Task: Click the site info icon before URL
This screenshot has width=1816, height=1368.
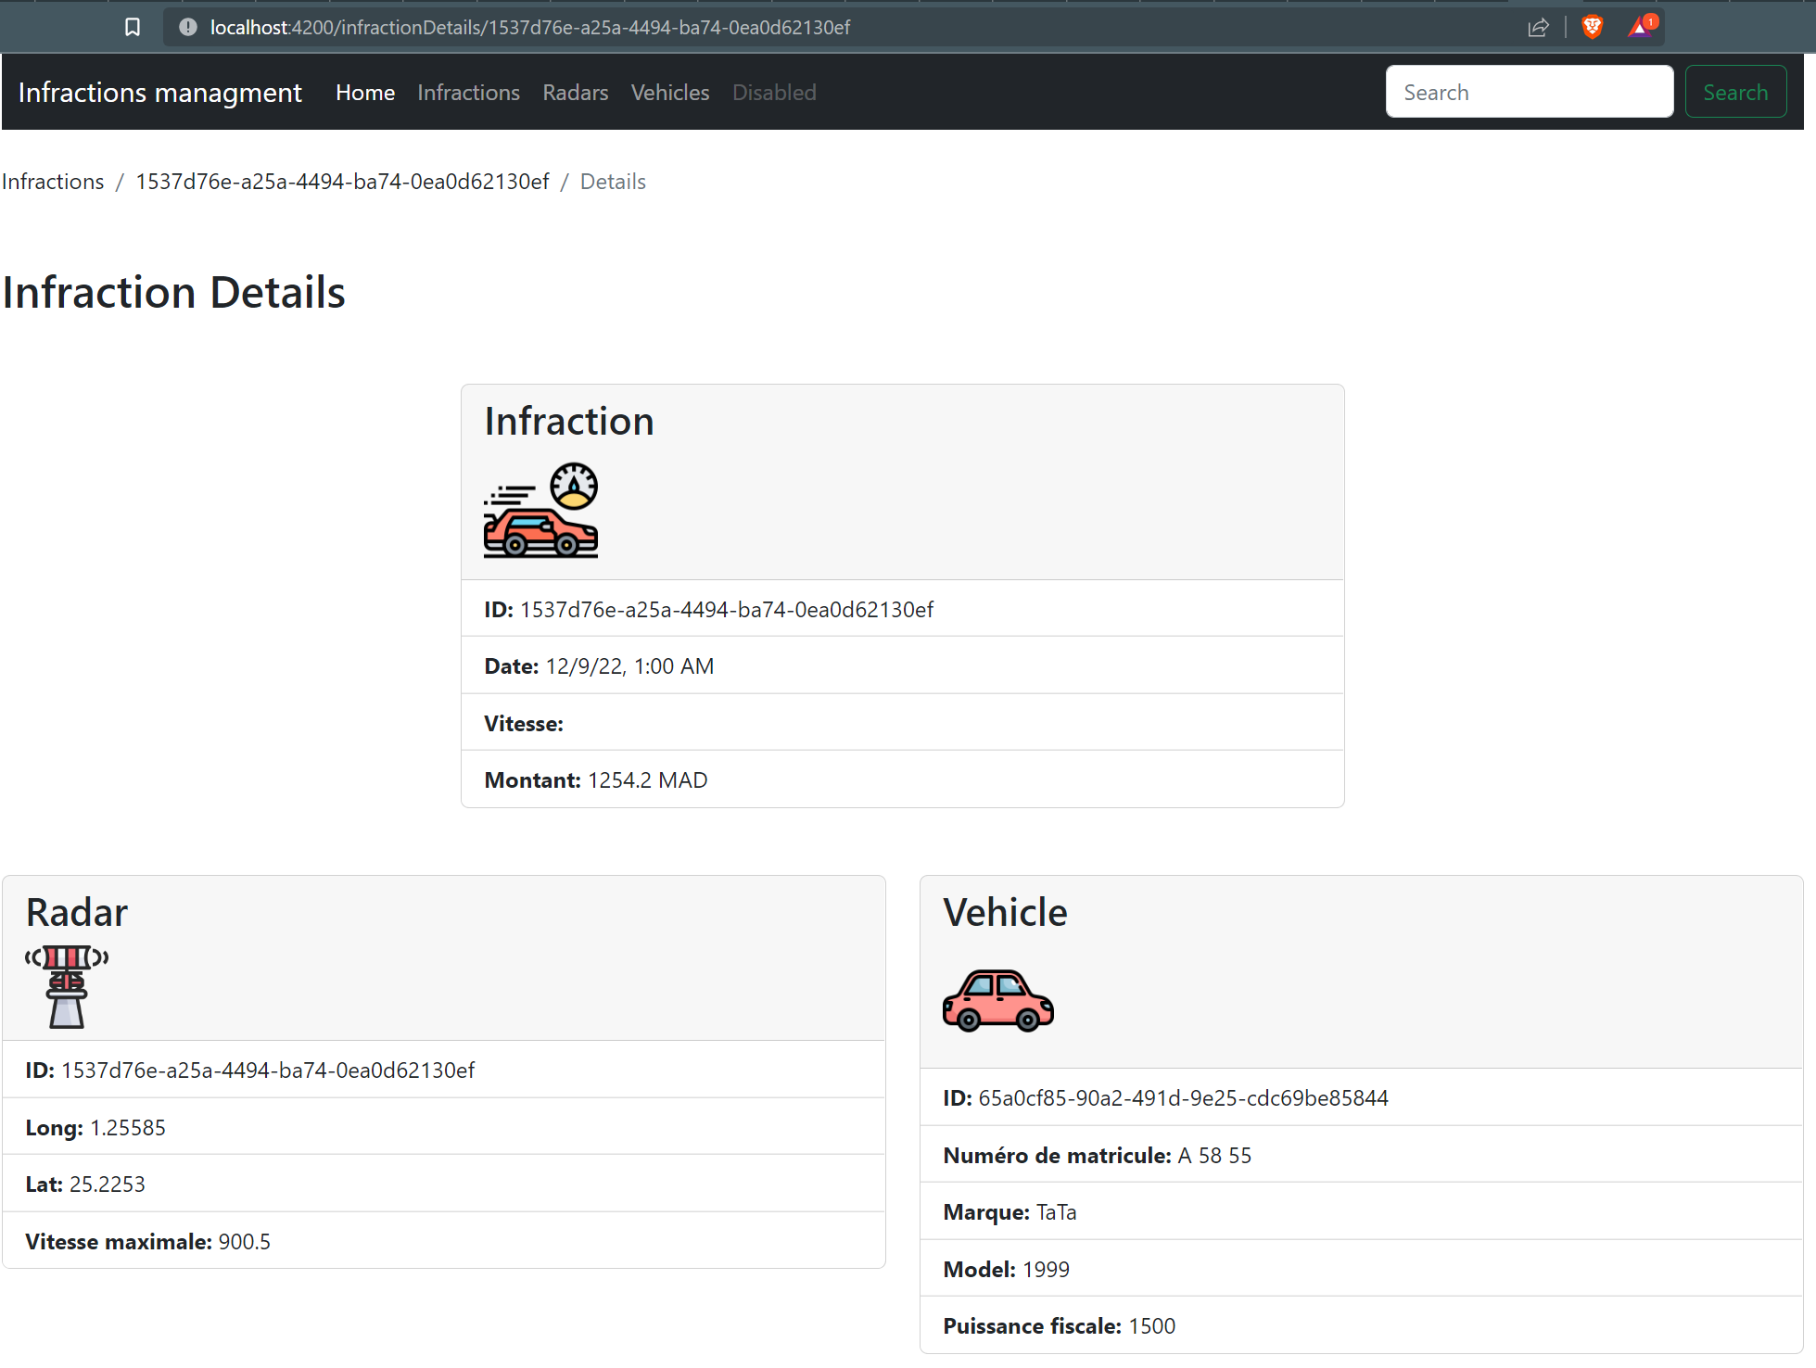Action: tap(188, 27)
